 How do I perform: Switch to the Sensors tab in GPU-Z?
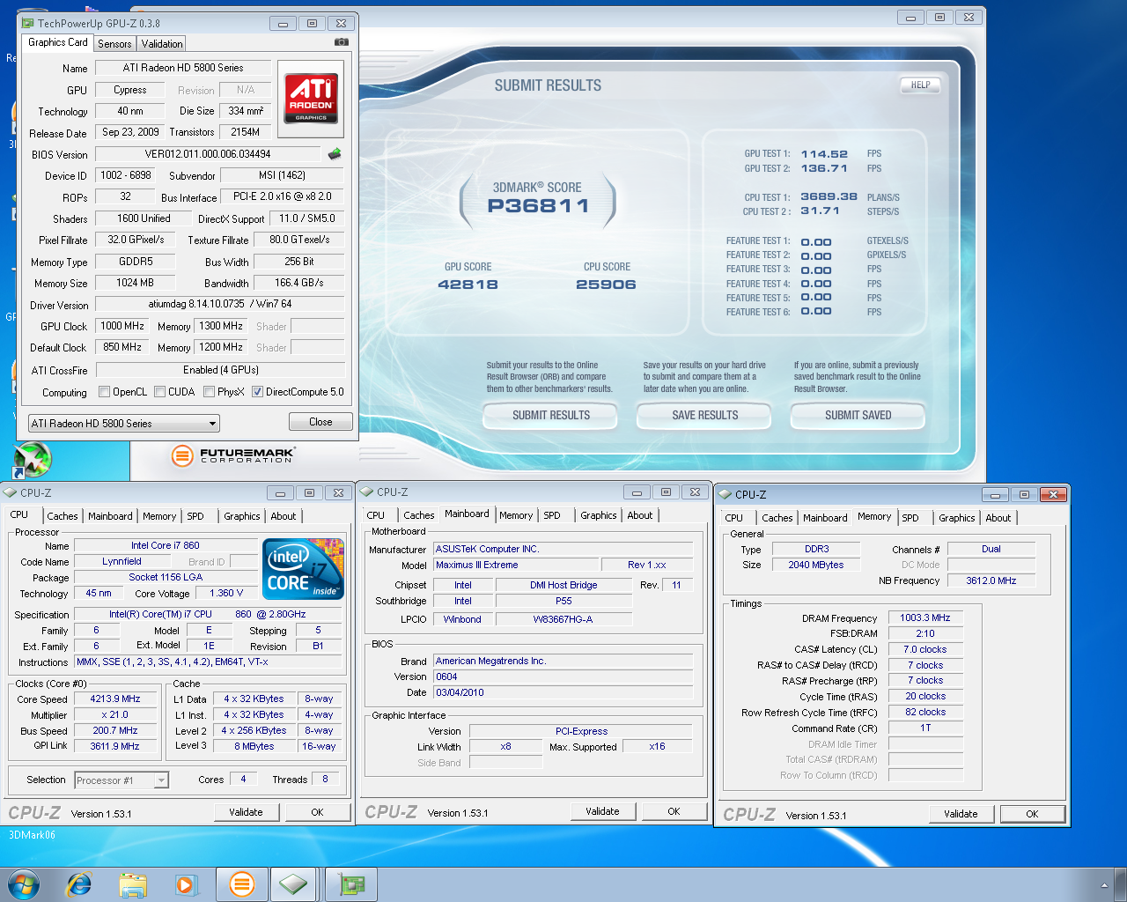[x=114, y=43]
